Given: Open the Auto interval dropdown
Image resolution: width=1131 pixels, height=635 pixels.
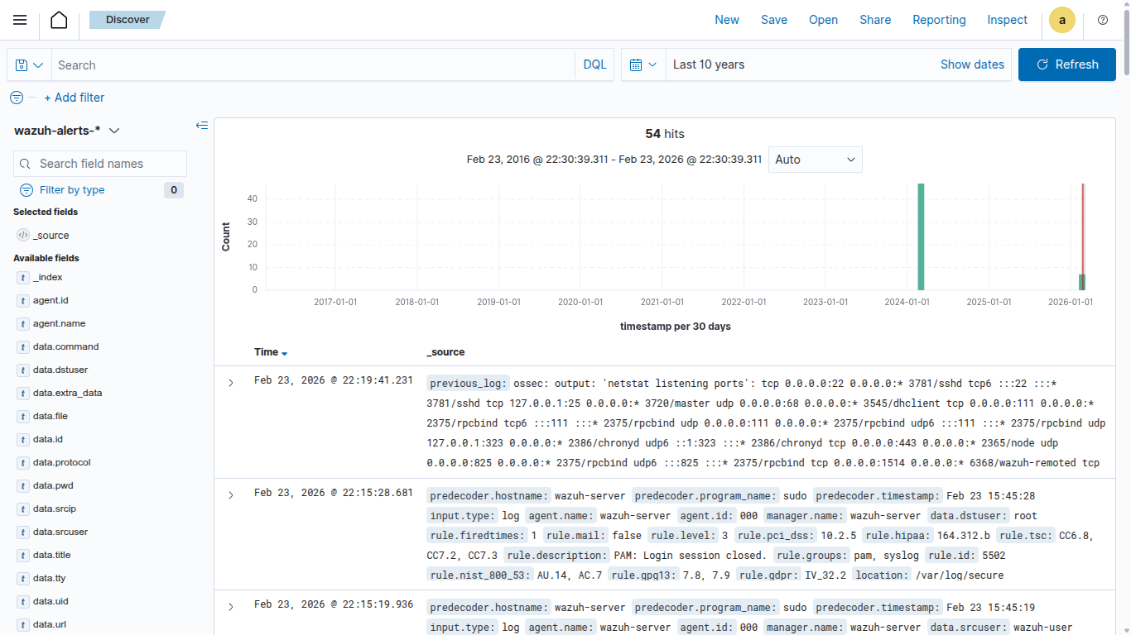Looking at the screenshot, I should click(x=815, y=160).
